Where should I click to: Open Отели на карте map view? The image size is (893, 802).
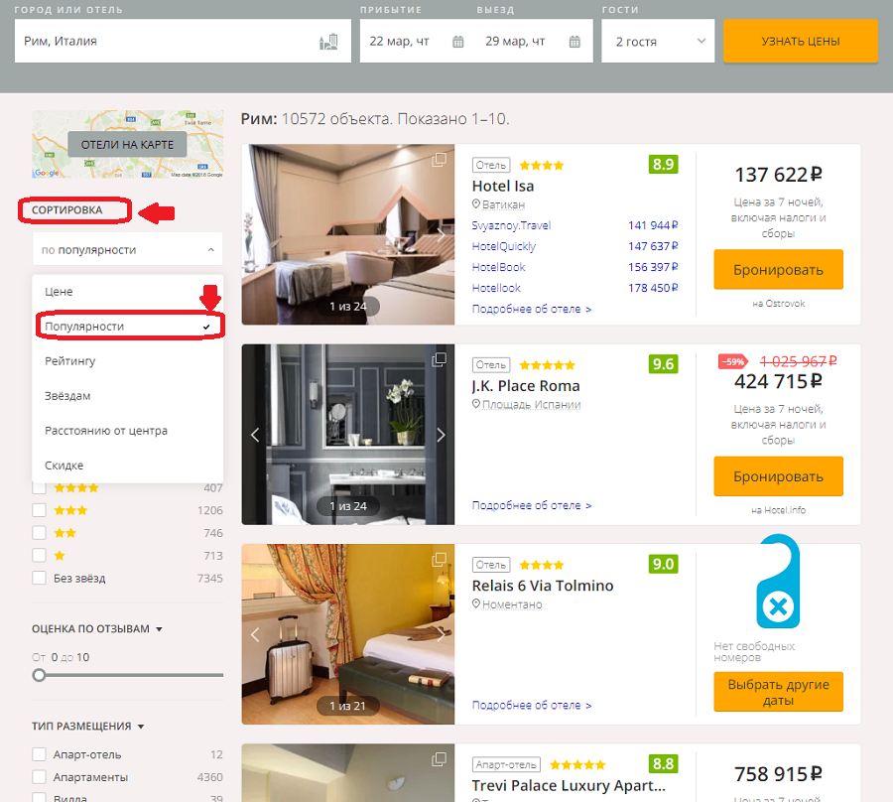coord(128,145)
